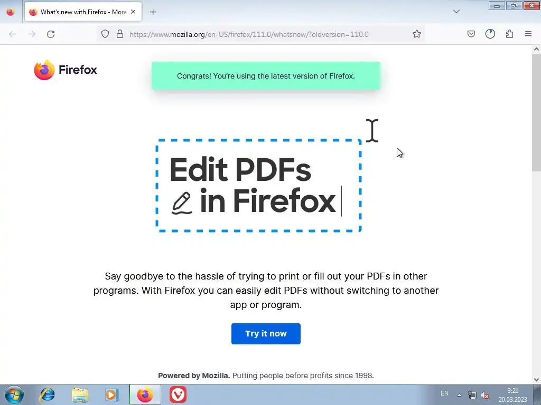
Task: Save page to Pocket
Action: (x=471, y=34)
